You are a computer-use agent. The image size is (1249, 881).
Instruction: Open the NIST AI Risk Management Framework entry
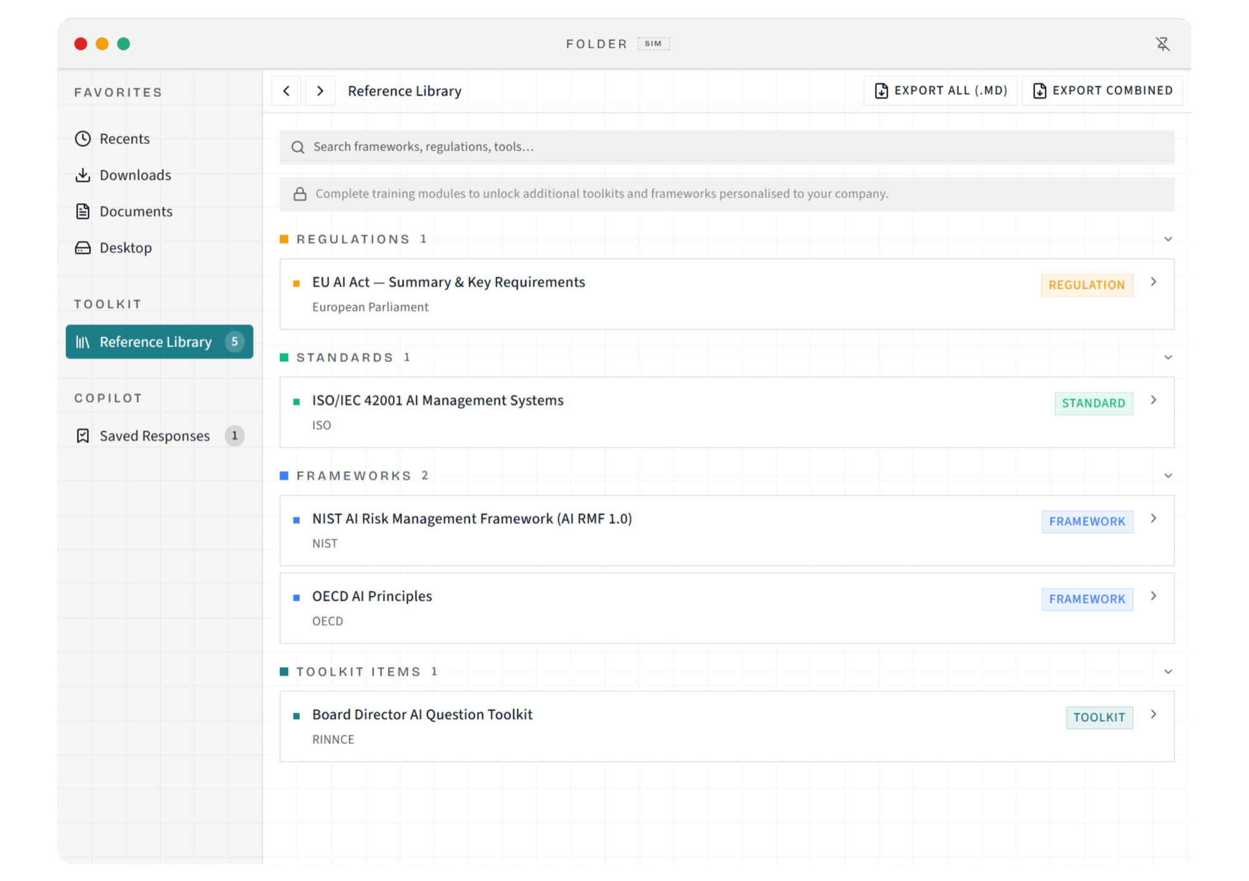pyautogui.click(x=727, y=531)
